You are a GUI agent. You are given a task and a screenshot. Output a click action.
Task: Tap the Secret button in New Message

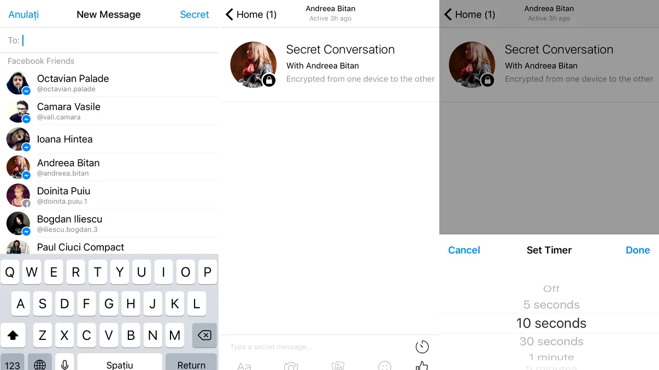(195, 15)
